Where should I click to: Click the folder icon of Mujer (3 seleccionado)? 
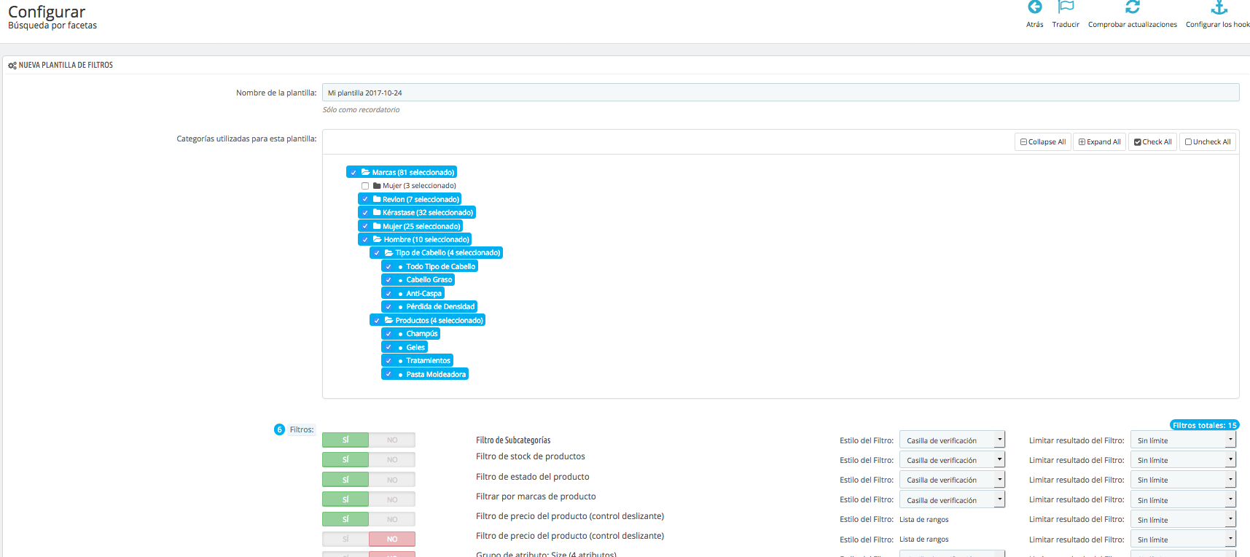tap(377, 186)
